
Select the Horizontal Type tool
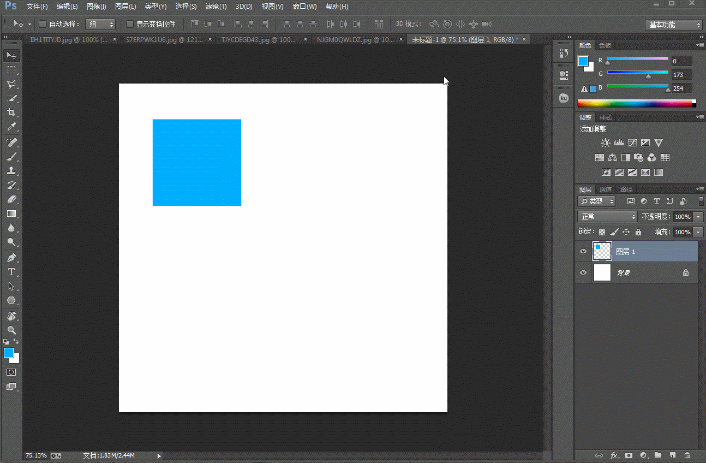(11, 272)
